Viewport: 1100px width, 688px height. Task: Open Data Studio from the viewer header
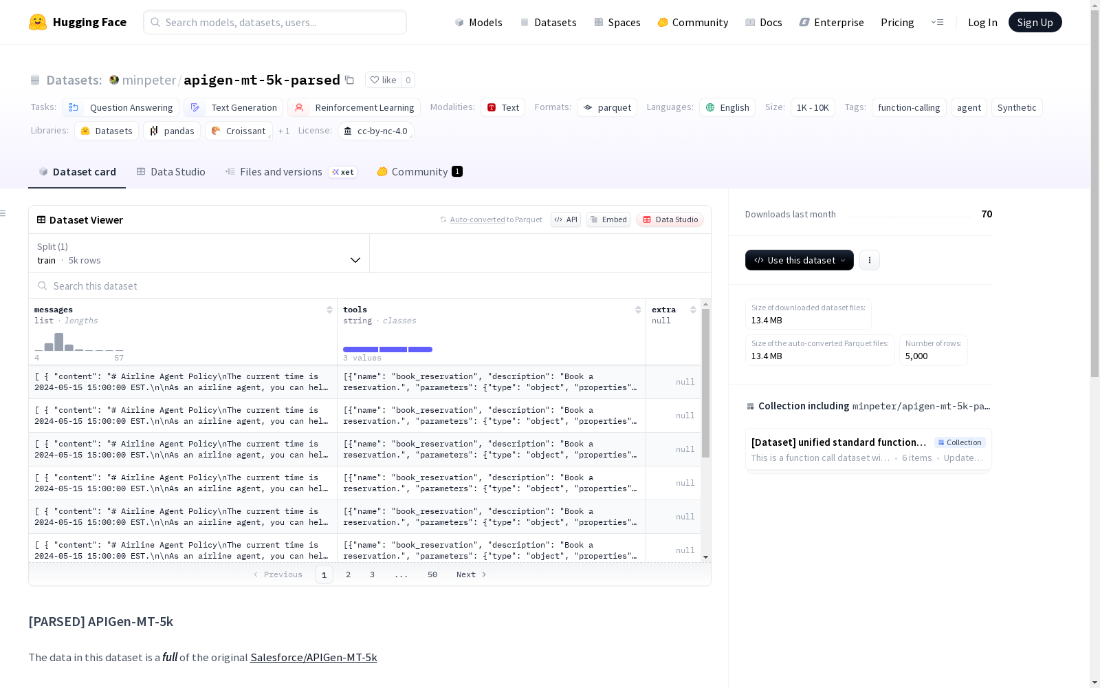pos(670,219)
